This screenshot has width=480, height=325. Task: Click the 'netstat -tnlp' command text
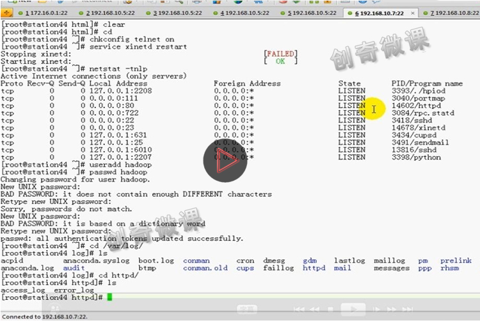coord(118,69)
